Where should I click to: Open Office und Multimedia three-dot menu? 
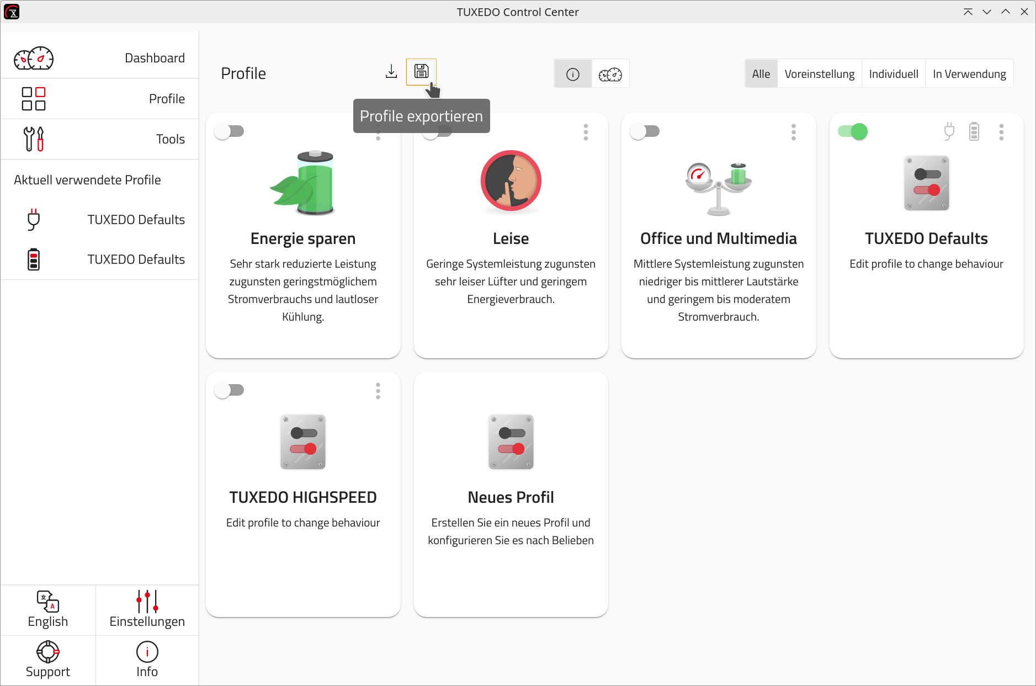coord(794,132)
